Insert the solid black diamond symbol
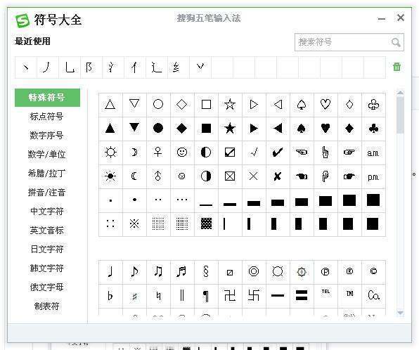The width and height of the screenshot is (419, 350). point(182,129)
